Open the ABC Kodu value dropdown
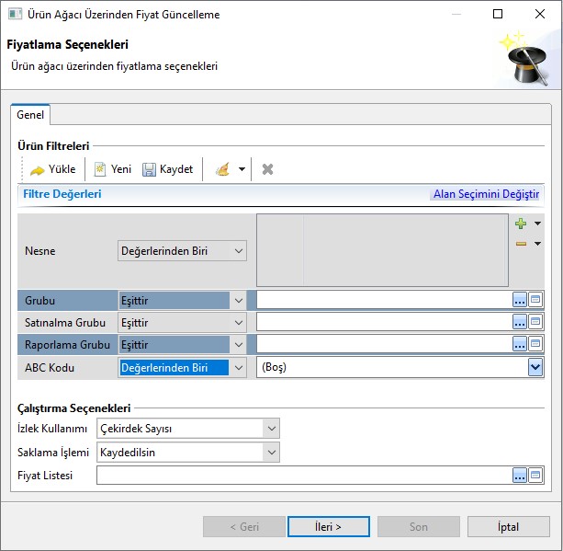The image size is (563, 551). [535, 367]
